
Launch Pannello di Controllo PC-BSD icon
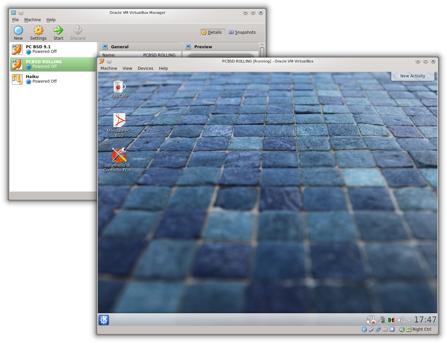pyautogui.click(x=119, y=155)
